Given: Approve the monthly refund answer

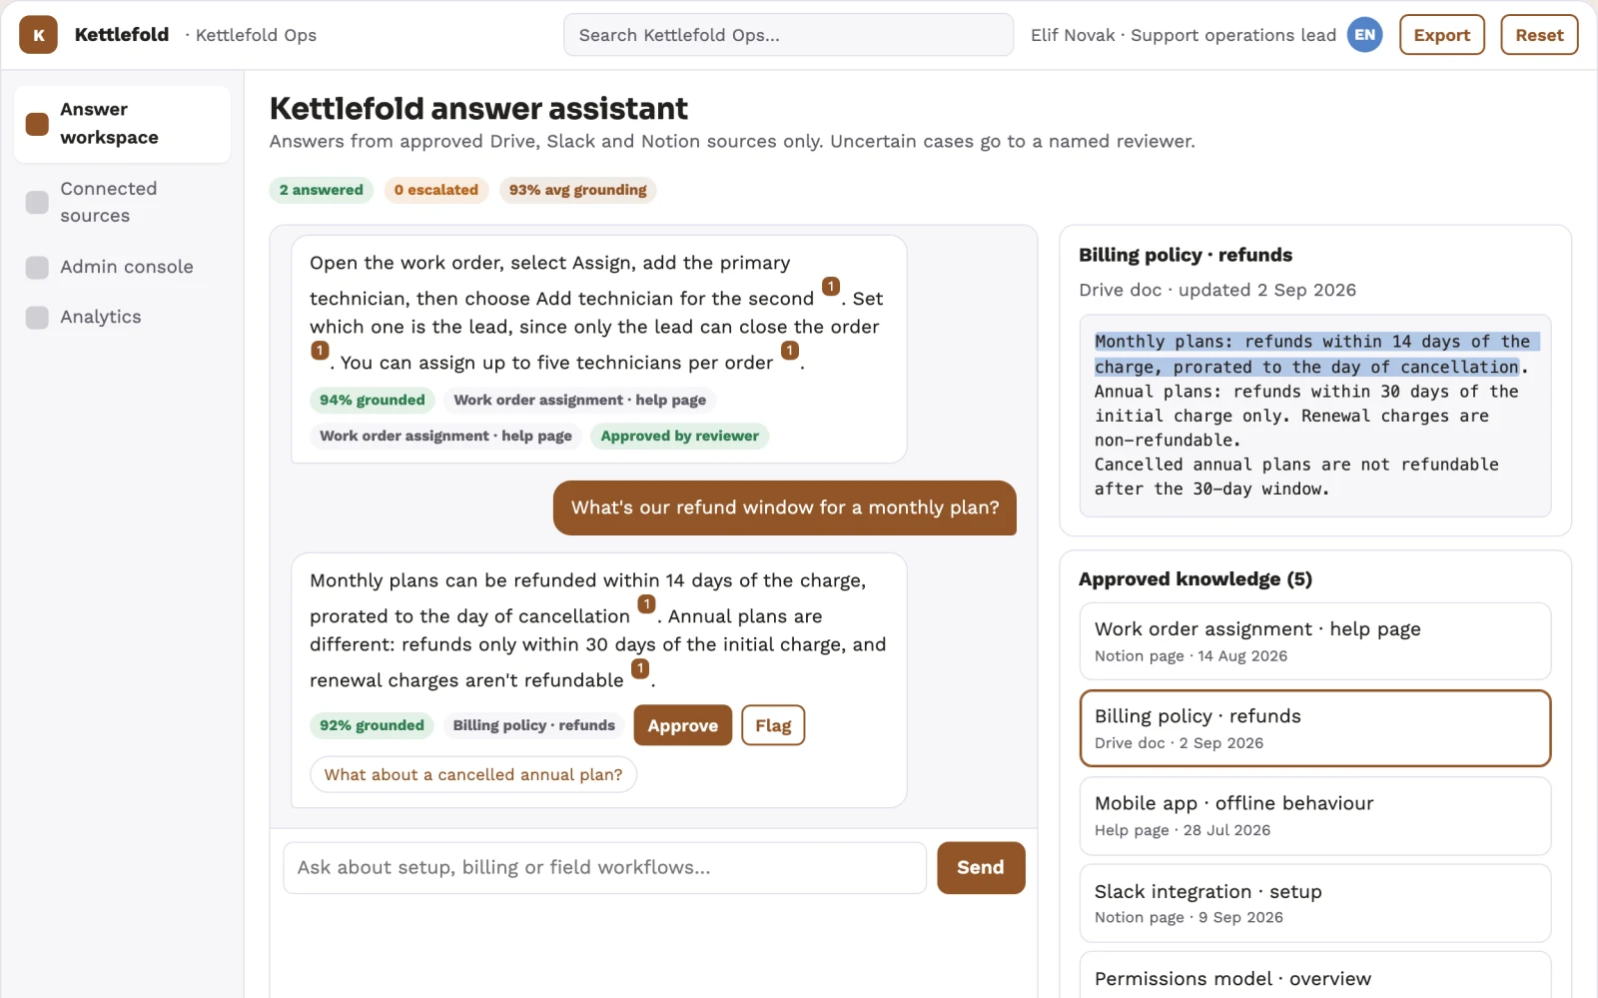Looking at the screenshot, I should 682,725.
